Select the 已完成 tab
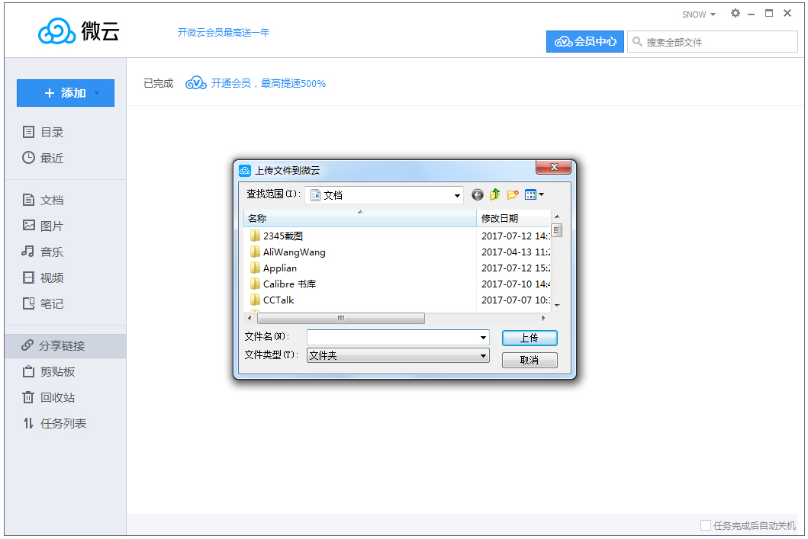Image resolution: width=808 pixels, height=539 pixels. tap(158, 83)
